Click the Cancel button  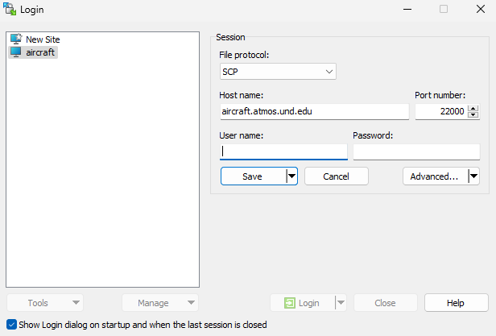point(336,176)
